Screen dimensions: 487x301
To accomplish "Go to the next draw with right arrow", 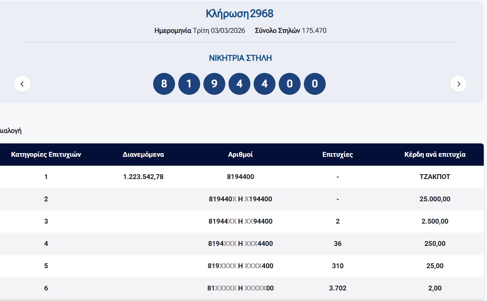I will coord(458,84).
